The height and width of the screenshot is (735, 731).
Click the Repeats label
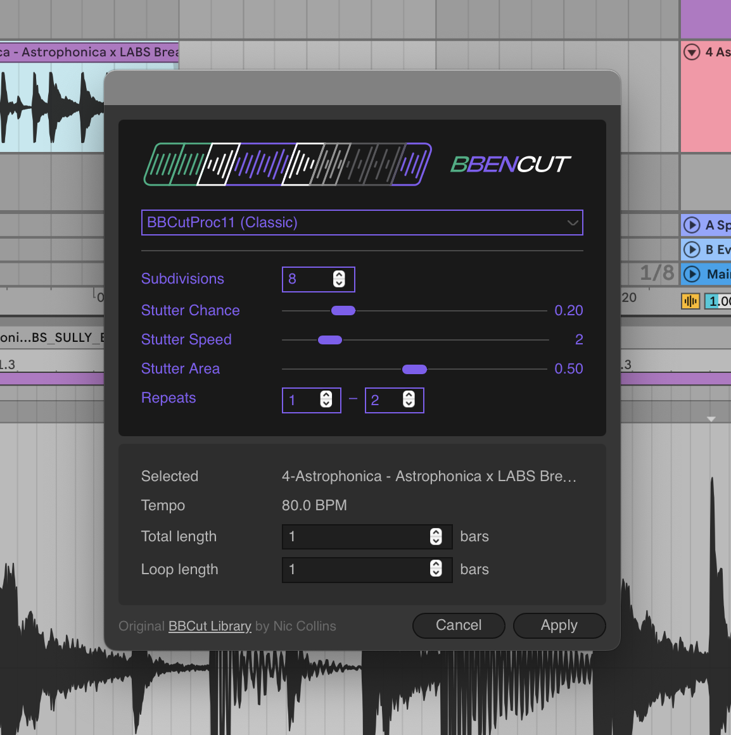click(168, 398)
